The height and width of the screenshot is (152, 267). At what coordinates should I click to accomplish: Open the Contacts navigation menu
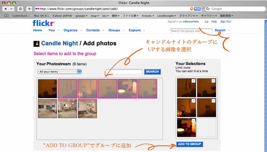[93, 30]
